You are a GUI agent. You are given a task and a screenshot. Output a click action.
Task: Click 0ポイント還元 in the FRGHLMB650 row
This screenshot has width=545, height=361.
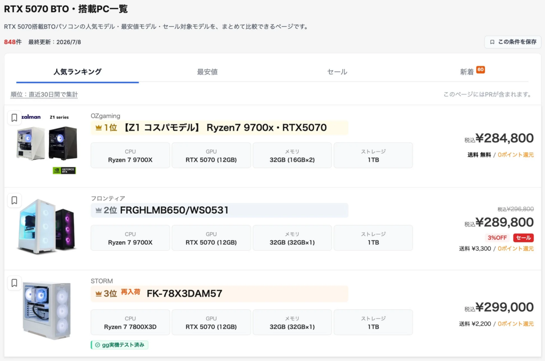click(516, 249)
